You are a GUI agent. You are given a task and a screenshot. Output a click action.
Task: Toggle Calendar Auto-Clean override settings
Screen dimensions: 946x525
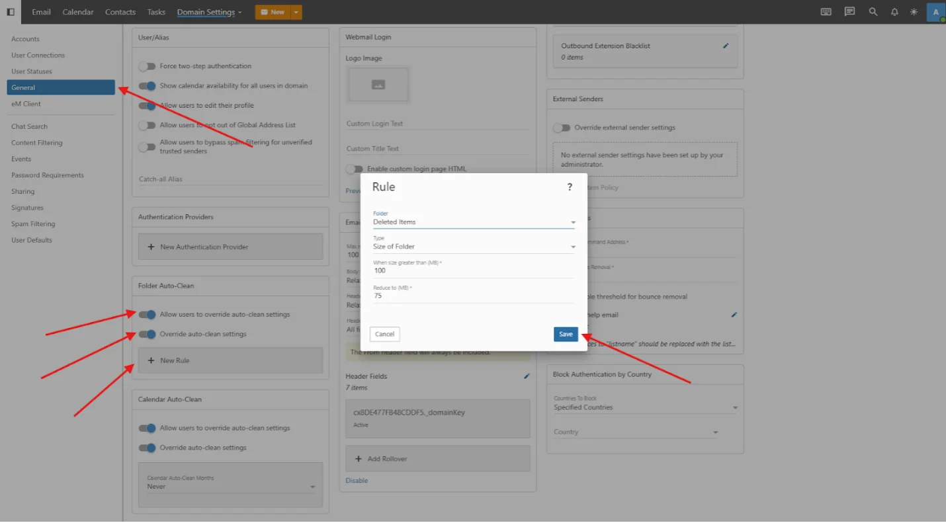click(x=147, y=448)
